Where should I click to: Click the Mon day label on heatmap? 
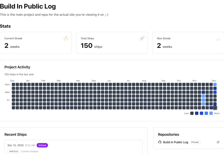point(7,84)
